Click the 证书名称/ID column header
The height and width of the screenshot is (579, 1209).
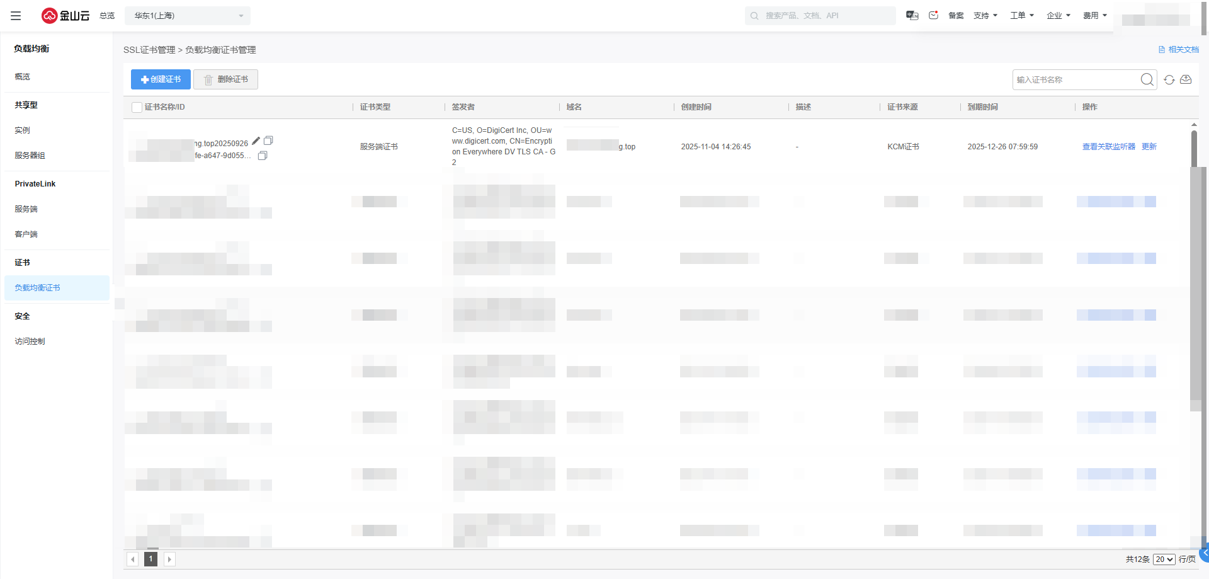point(164,107)
